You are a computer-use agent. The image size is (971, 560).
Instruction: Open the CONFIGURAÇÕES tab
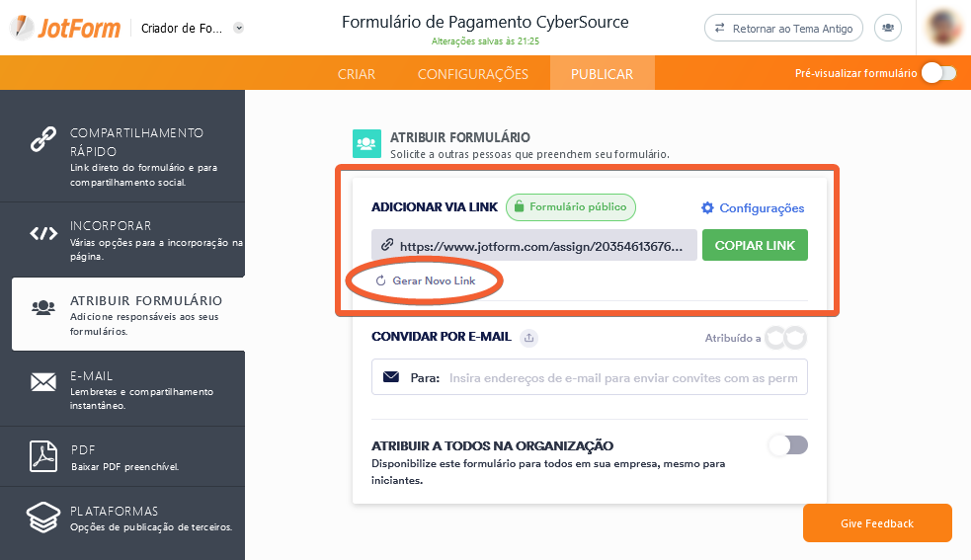(x=472, y=74)
